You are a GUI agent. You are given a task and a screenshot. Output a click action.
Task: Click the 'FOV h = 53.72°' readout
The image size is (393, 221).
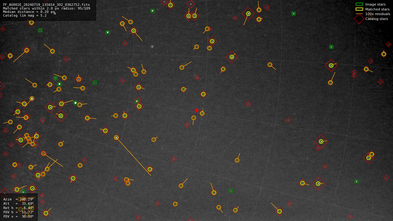tap(18, 212)
